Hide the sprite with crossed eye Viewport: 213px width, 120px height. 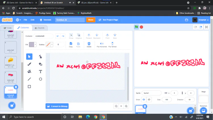pyautogui.click(x=149, y=100)
